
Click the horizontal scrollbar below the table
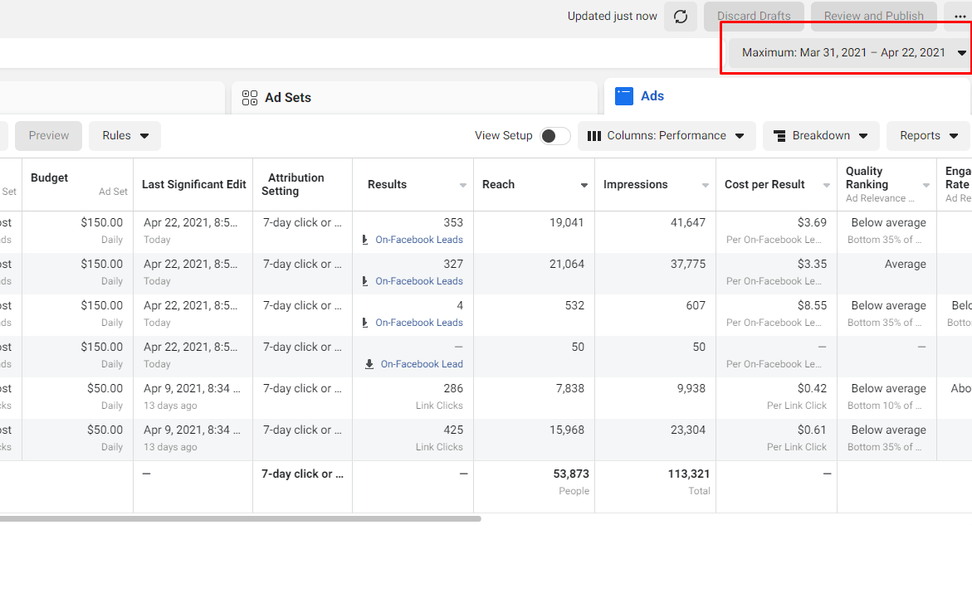(x=240, y=519)
